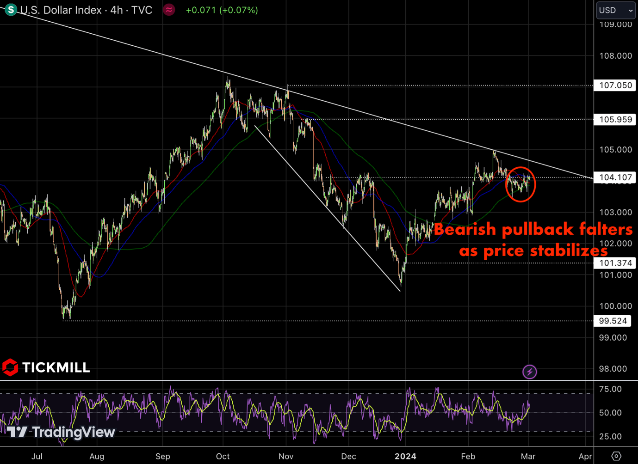Click the Mar label on time axis

(528, 456)
